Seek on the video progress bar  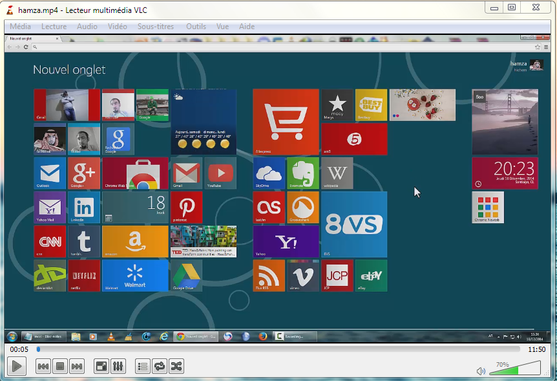click(x=278, y=349)
